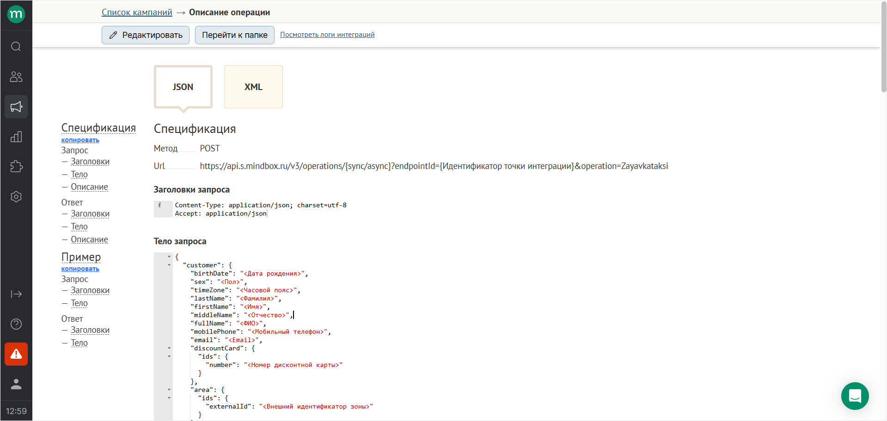Collapse the "discountCard" JSON node
This screenshot has width=887, height=421.
[x=169, y=348]
